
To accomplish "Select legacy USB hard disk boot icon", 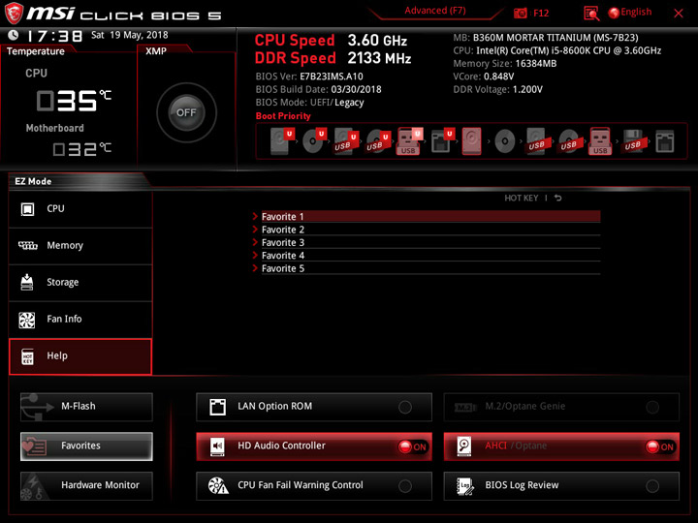I will click(x=536, y=141).
